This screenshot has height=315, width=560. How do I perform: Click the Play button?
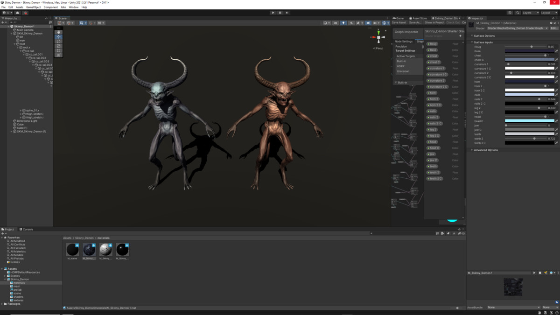coord(273,13)
